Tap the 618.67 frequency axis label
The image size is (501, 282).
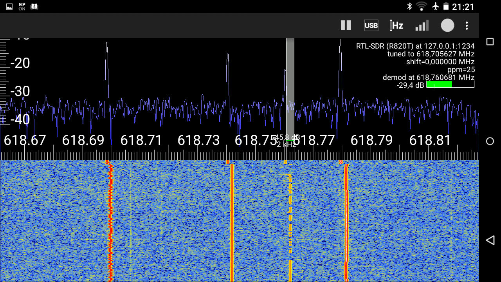click(x=25, y=140)
